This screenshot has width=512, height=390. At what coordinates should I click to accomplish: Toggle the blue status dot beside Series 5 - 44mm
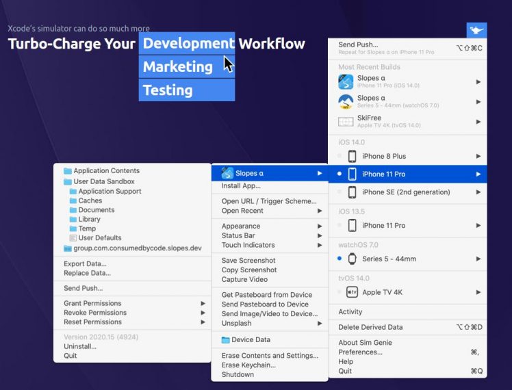(340, 259)
